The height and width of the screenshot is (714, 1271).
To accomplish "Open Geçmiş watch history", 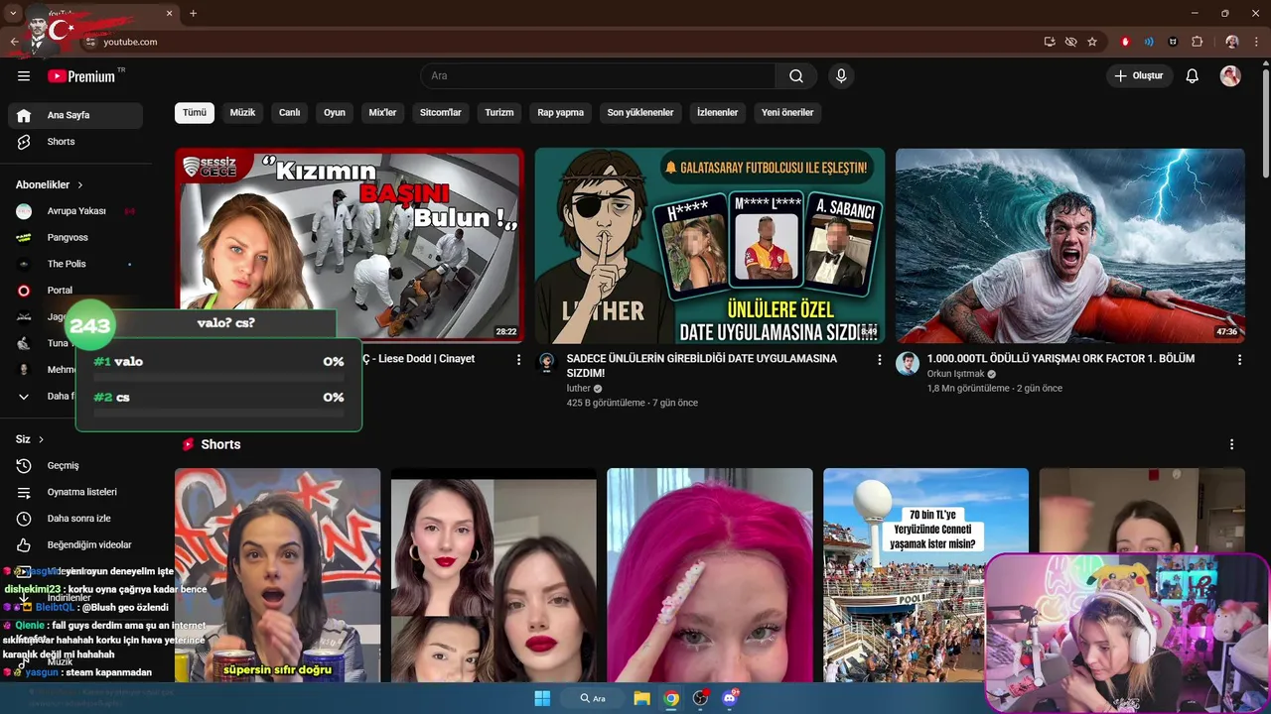I will click(75, 466).
